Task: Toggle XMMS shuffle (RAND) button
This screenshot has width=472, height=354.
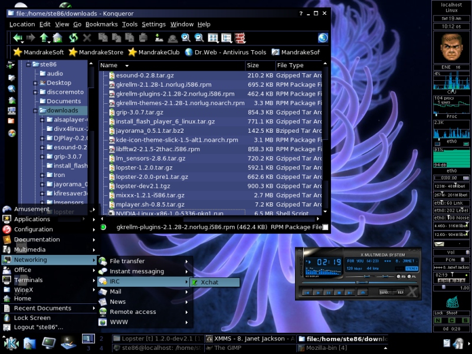Action: (384, 292)
